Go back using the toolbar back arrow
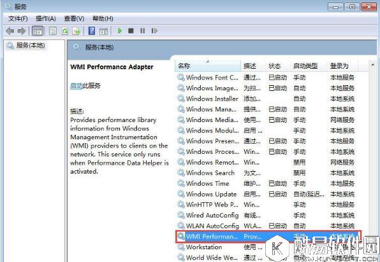Screen dimensions: 380x262 point(10,31)
